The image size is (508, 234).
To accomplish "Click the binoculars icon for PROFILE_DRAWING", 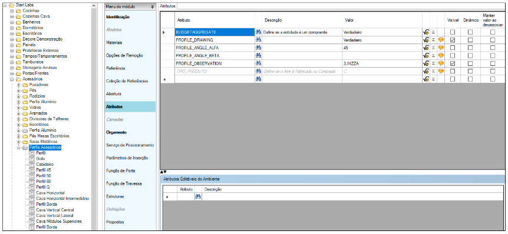I will pyautogui.click(x=258, y=40).
